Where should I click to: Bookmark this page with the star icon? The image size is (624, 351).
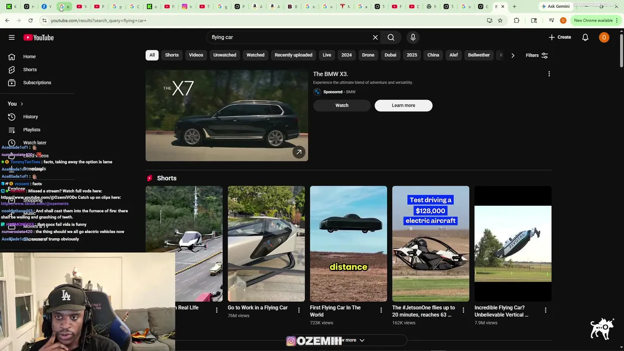coord(500,20)
